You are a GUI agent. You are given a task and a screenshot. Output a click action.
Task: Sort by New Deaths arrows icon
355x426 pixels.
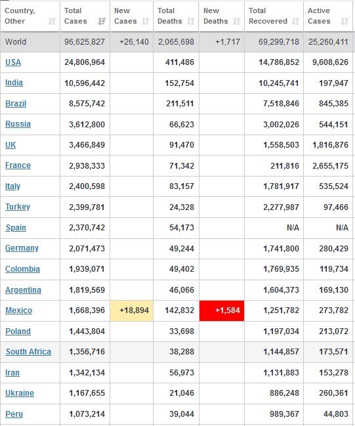[x=237, y=21]
